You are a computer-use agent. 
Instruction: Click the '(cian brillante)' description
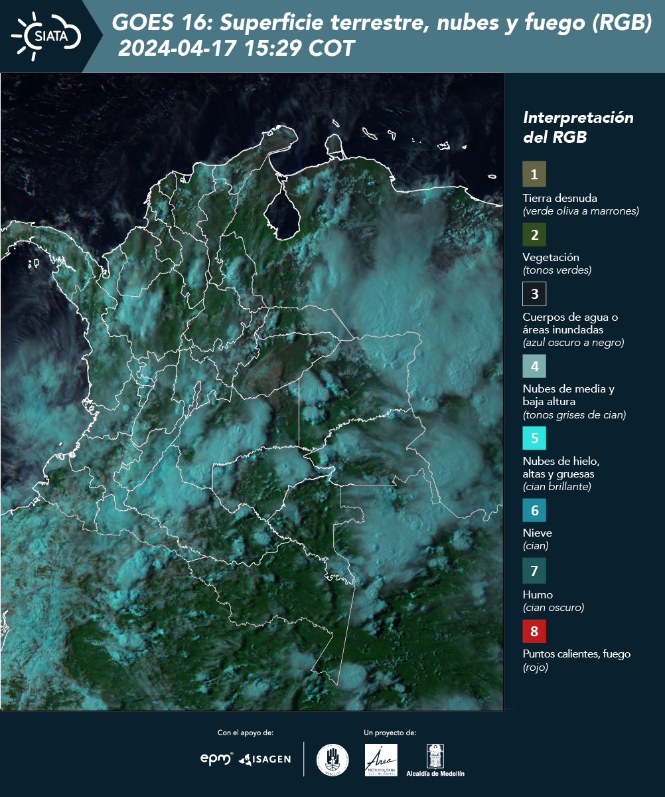point(557,486)
